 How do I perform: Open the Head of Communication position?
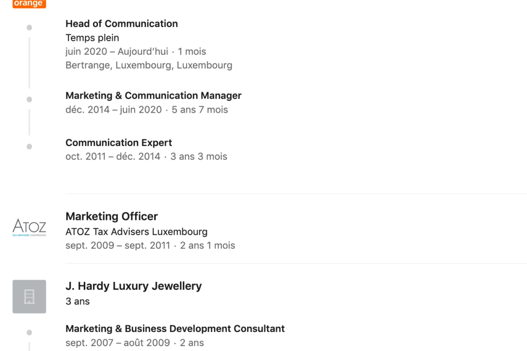pos(121,24)
